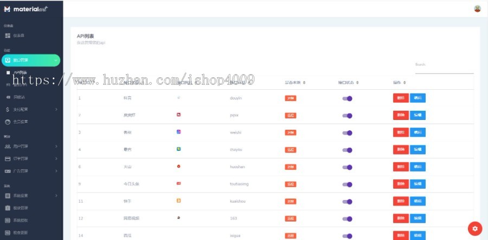Click the weishi row app icon

pyautogui.click(x=178, y=132)
